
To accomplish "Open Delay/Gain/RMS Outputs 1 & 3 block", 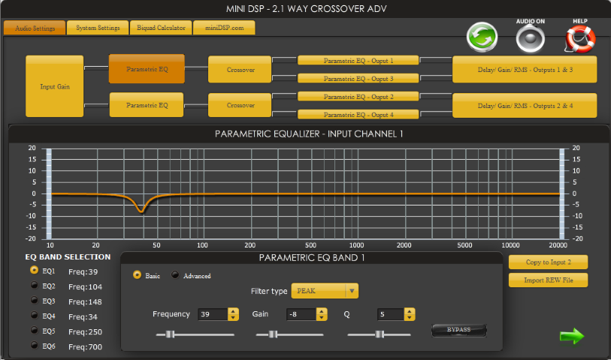I will click(x=525, y=69).
